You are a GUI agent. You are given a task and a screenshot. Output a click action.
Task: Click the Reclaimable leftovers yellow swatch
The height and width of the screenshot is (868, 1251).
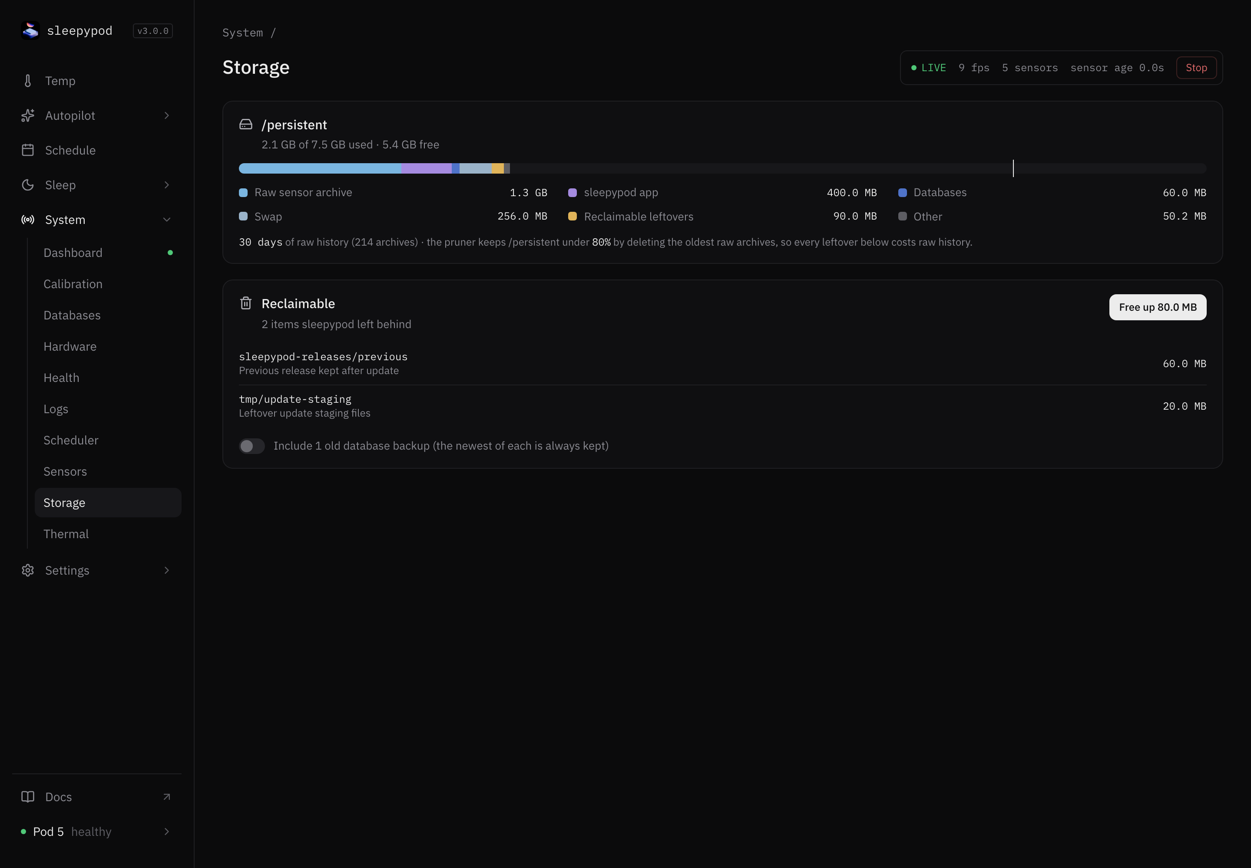pyautogui.click(x=572, y=217)
